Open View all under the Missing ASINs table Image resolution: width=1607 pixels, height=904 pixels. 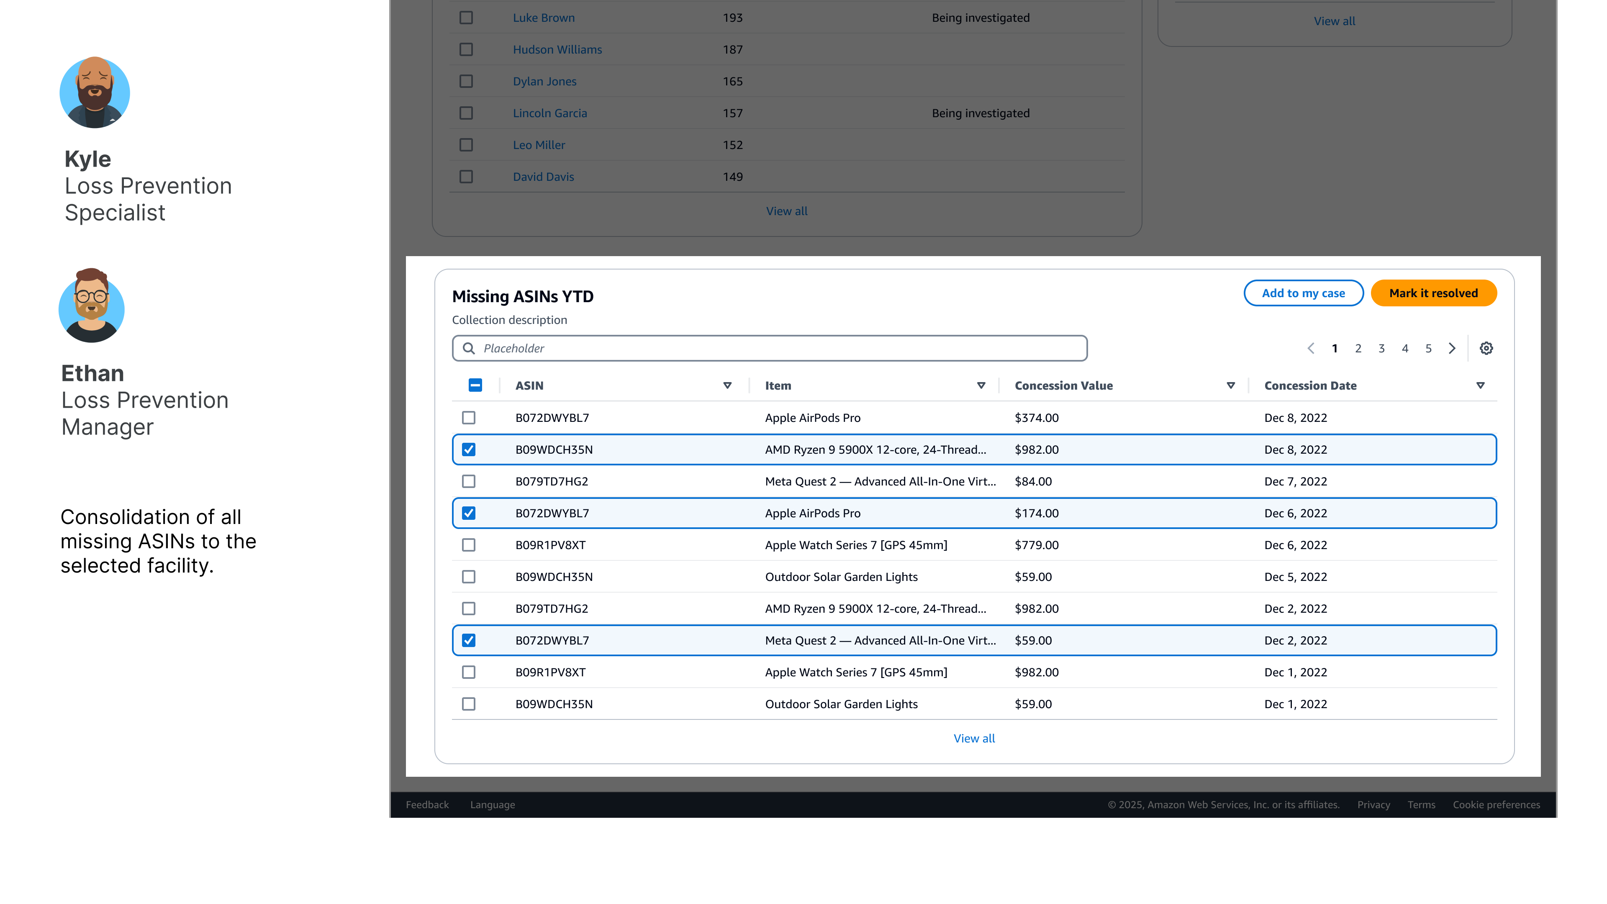974,738
